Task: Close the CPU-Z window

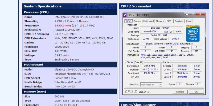Action: 200,14
